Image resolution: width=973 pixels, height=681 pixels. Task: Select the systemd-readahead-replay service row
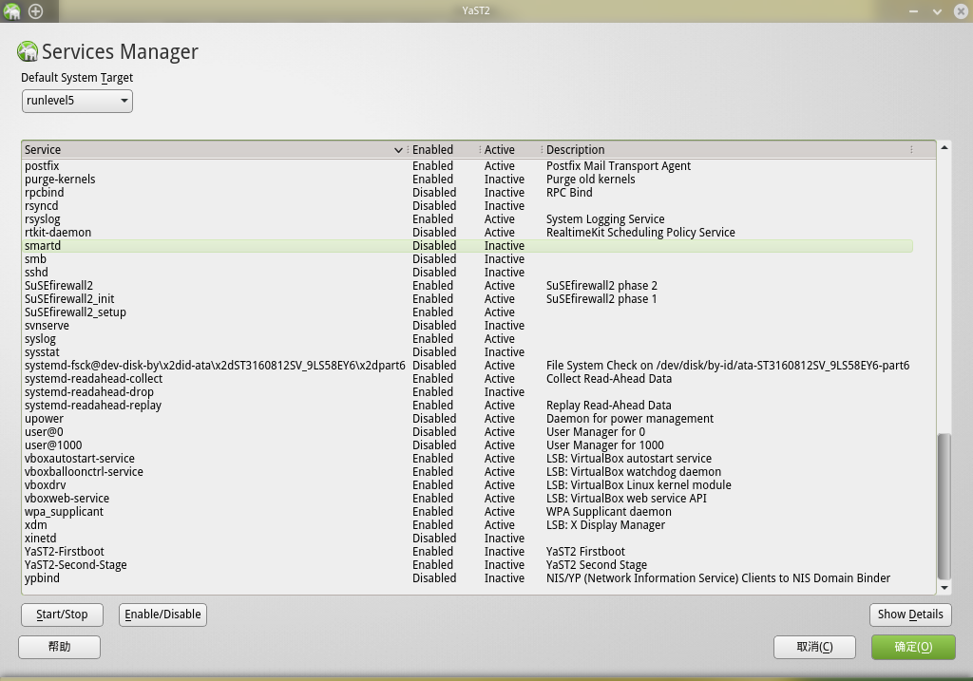pos(467,406)
